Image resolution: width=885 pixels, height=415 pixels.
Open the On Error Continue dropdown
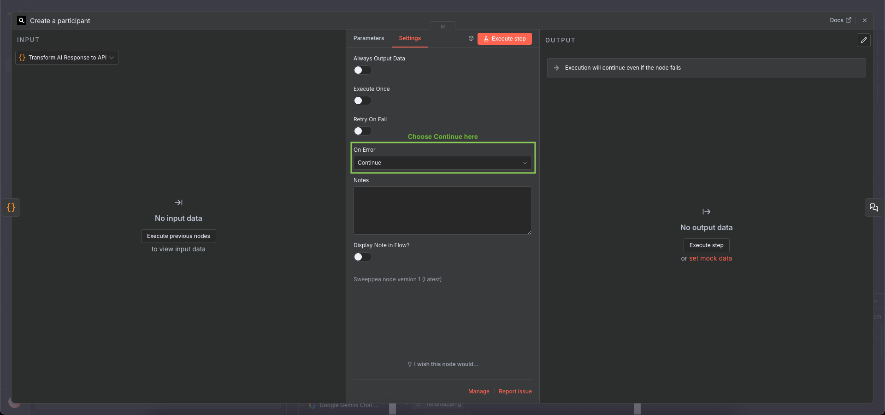[442, 163]
